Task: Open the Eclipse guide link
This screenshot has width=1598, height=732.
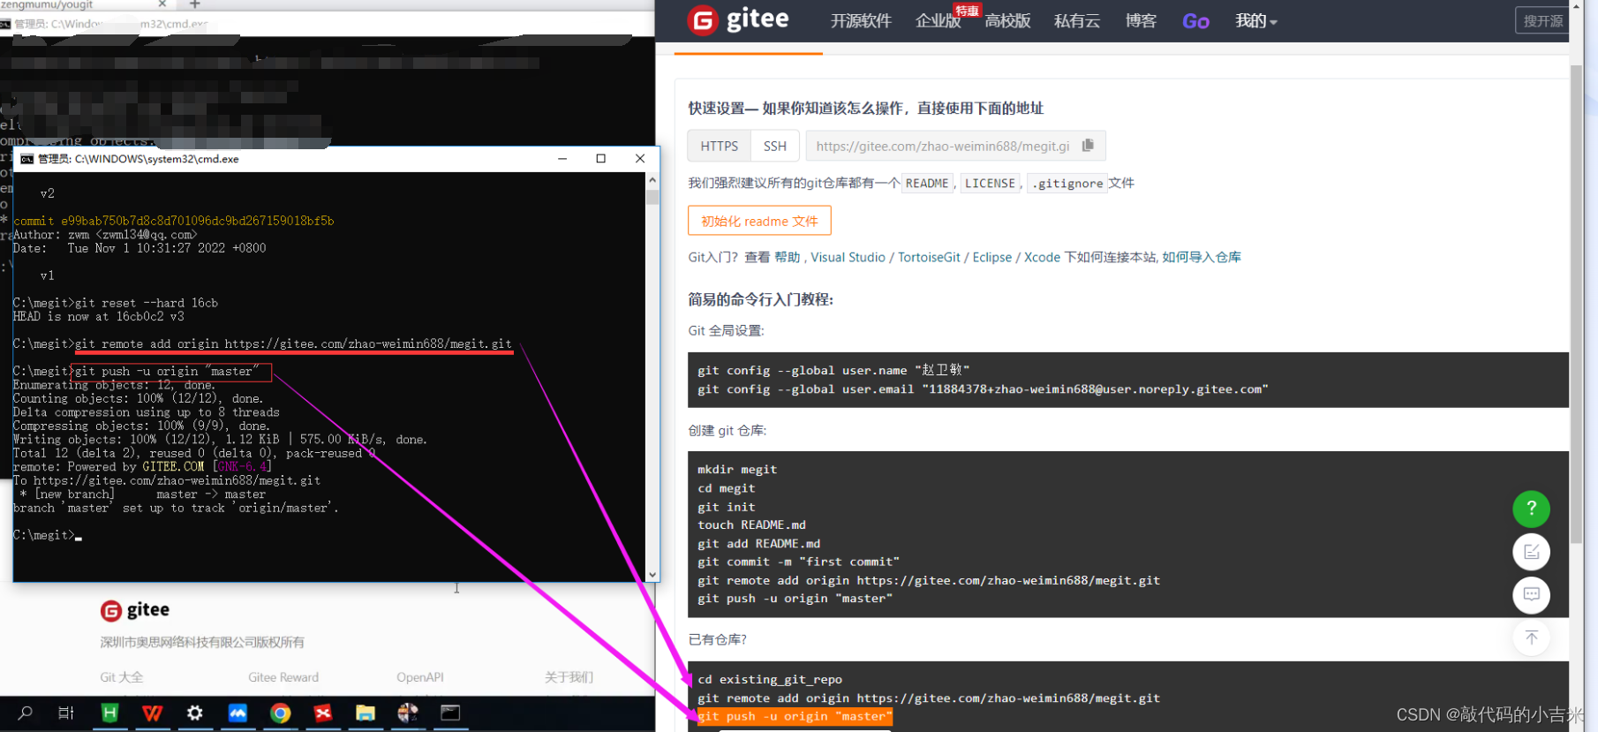Action: [992, 257]
